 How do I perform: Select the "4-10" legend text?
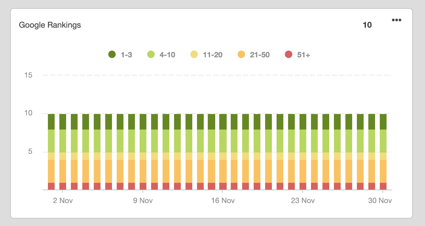coord(167,54)
